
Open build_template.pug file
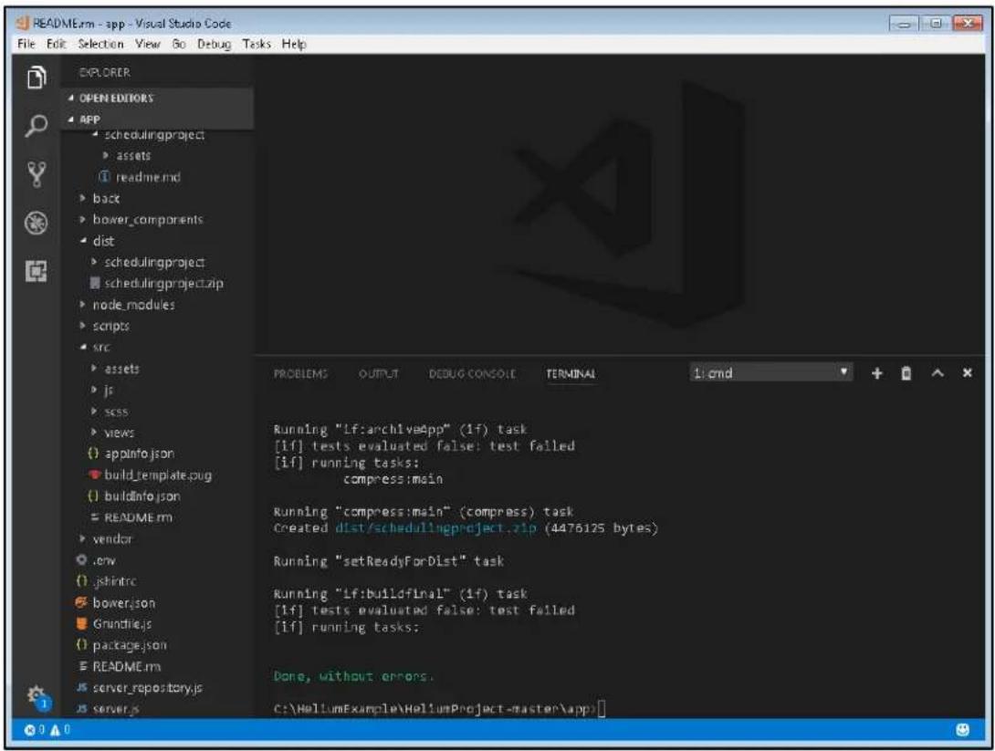coord(157,475)
